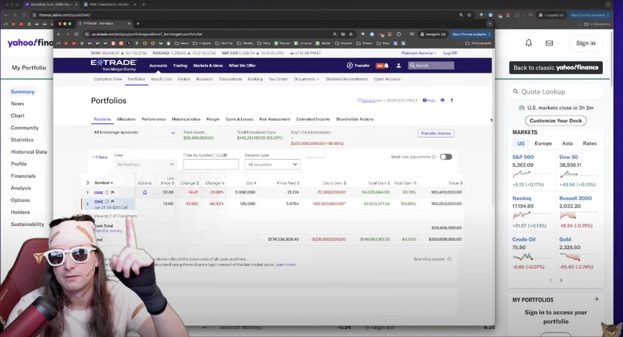Viewport: 623px width, 337px height.
Task: Click the Yahoo Finance notifications bell
Action: tap(529, 43)
